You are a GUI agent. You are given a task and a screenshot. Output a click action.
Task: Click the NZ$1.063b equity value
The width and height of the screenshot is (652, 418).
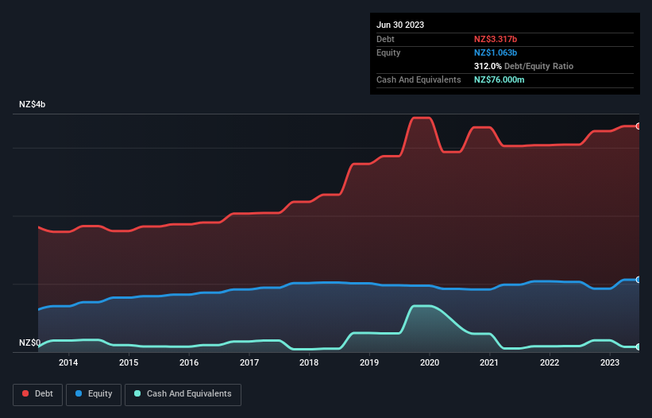pyautogui.click(x=496, y=52)
